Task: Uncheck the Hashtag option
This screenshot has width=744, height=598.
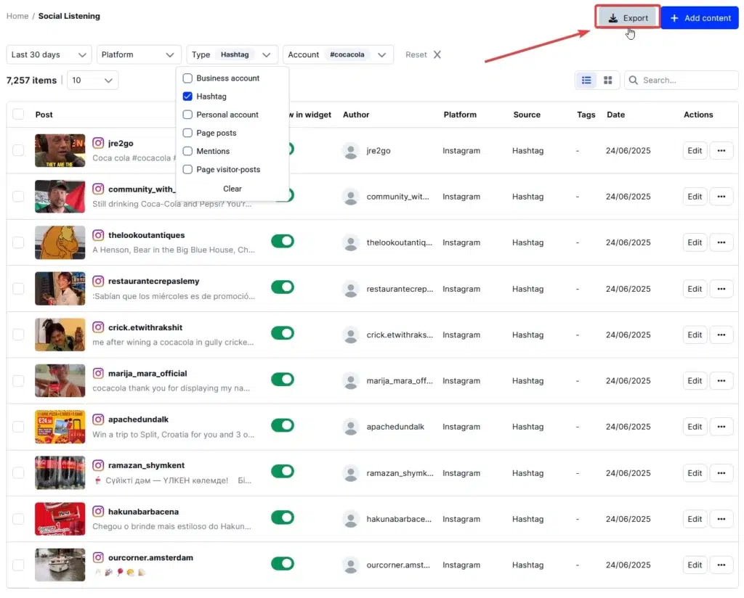Action: coord(187,97)
